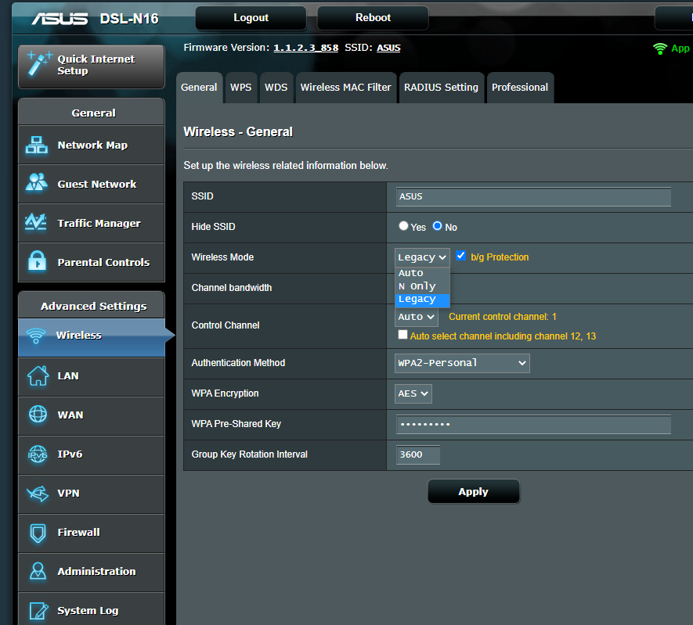Click the VPN icon in sidebar
This screenshot has height=625, width=693.
(x=37, y=494)
